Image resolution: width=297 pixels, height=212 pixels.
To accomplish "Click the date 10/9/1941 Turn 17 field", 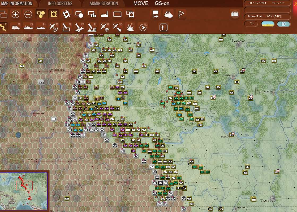I will coord(267,3).
